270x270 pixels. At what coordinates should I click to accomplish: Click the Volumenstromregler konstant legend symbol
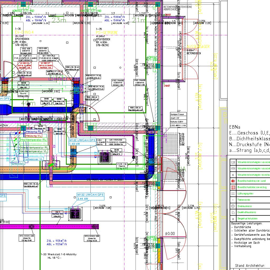(x=233, y=175)
